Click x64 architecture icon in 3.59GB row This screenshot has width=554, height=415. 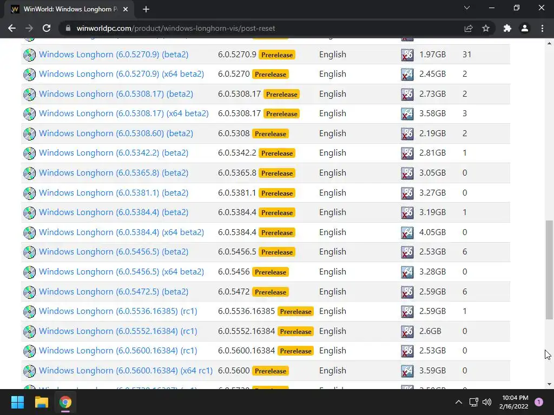point(407,371)
